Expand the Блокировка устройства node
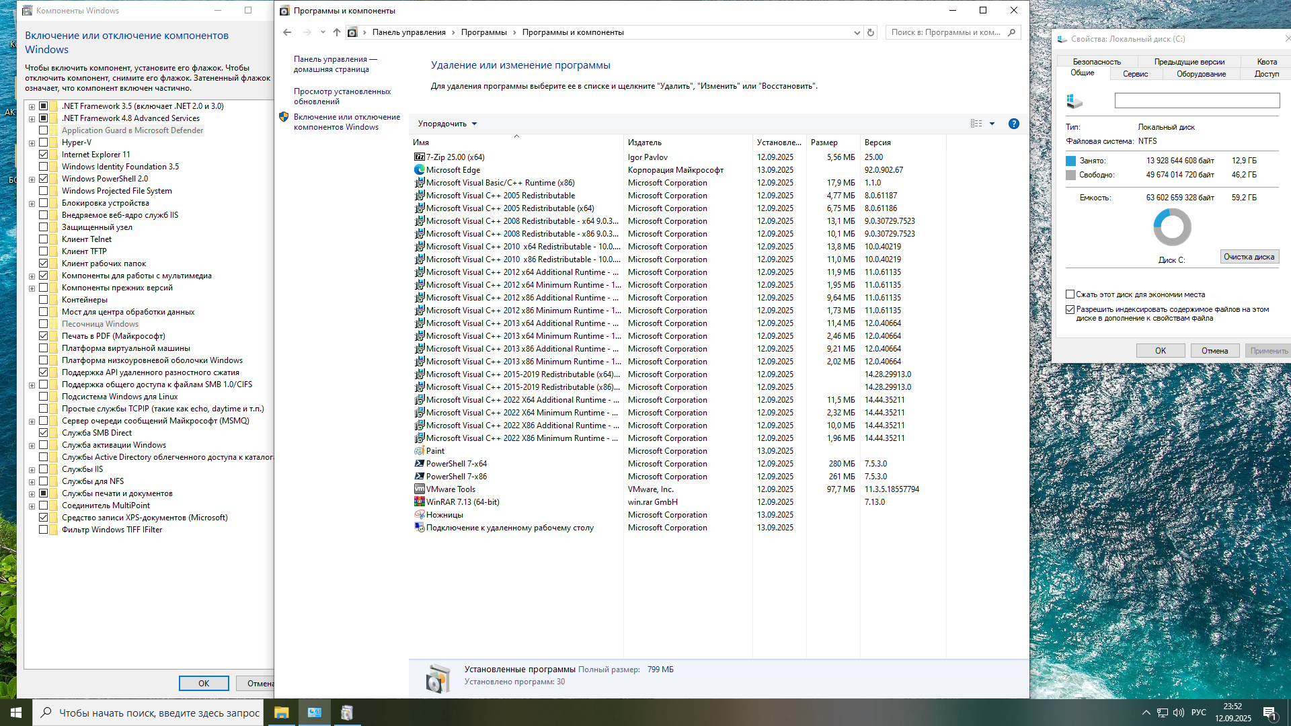The width and height of the screenshot is (1291, 726). [32, 203]
